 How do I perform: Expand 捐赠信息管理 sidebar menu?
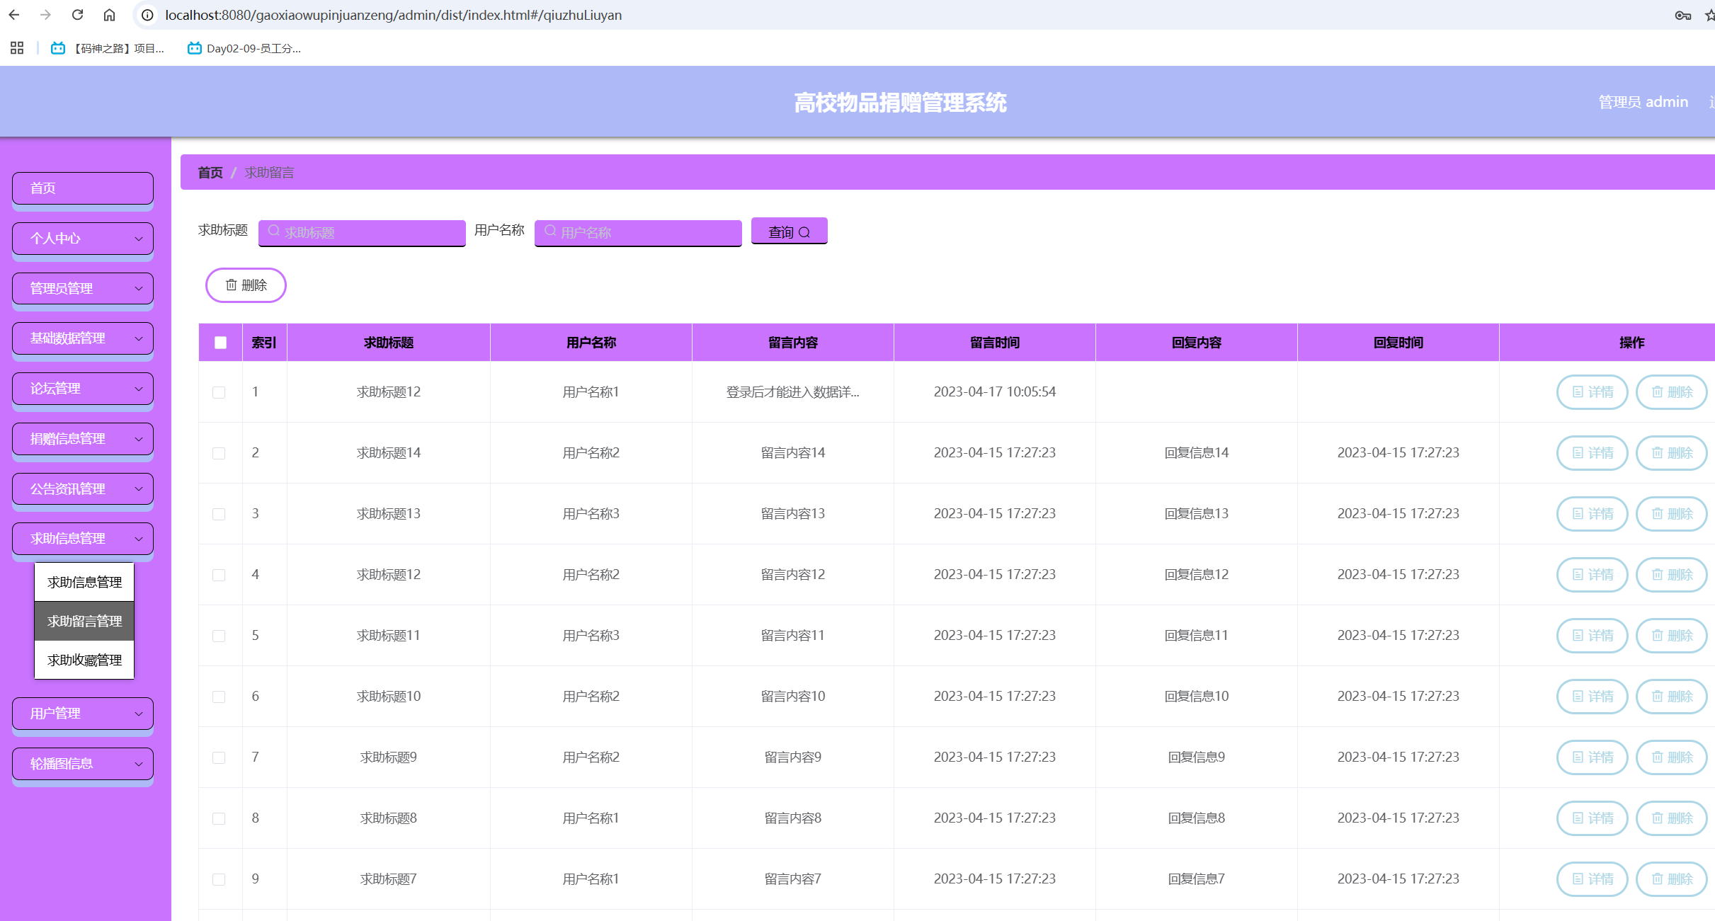click(x=83, y=439)
